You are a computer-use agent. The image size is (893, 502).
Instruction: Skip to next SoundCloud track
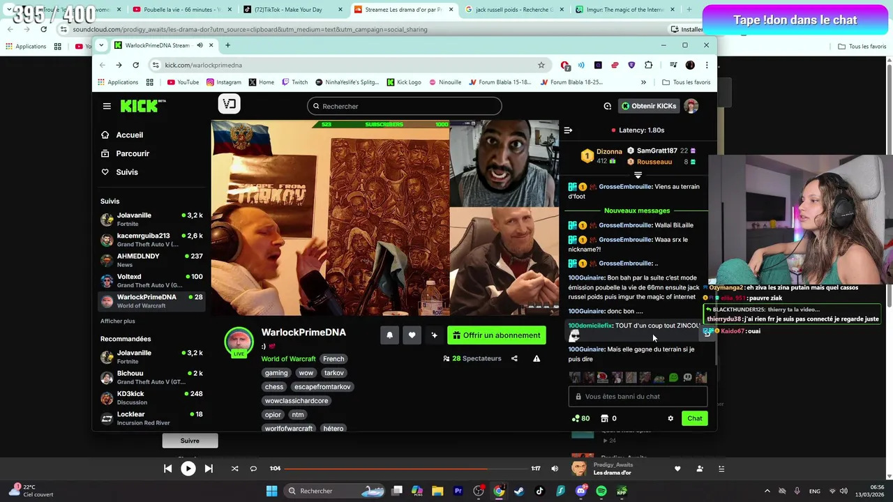pyautogui.click(x=209, y=469)
